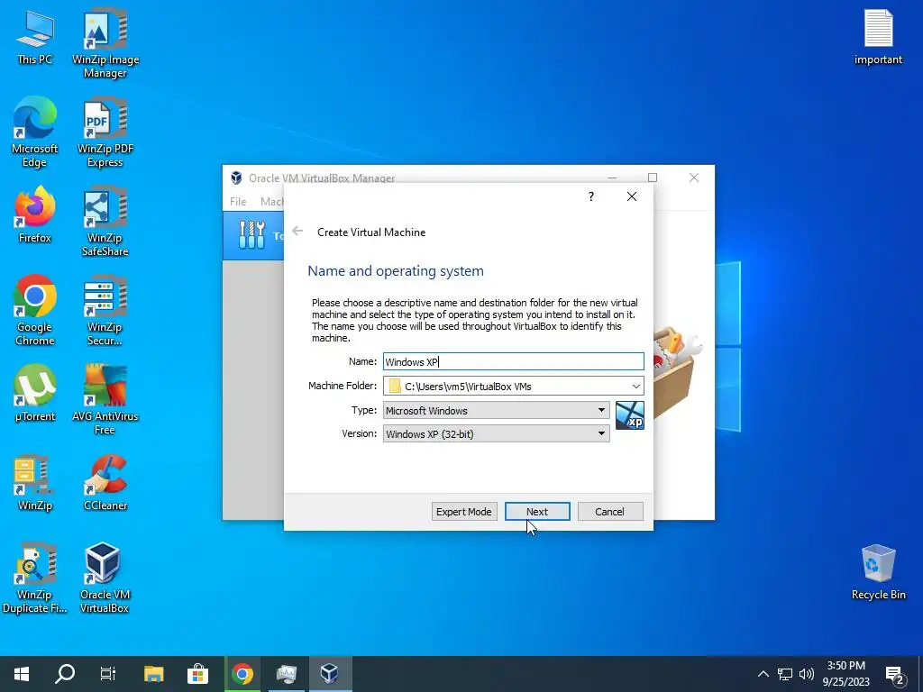Open Oracle VM VirtualBox desktop shortcut
This screenshot has width=923, height=692.
[x=105, y=578]
